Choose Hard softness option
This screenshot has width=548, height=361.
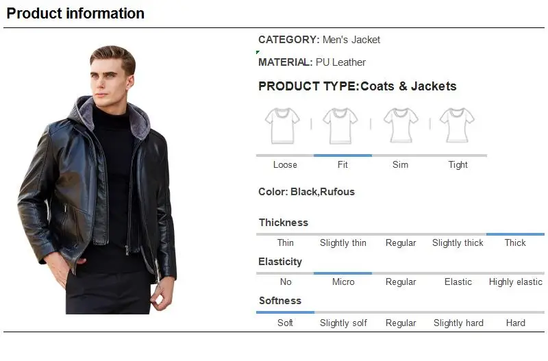coord(515,323)
